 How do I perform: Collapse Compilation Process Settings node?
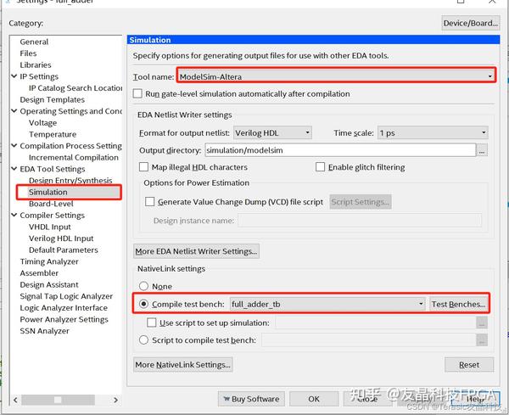[x=14, y=146]
